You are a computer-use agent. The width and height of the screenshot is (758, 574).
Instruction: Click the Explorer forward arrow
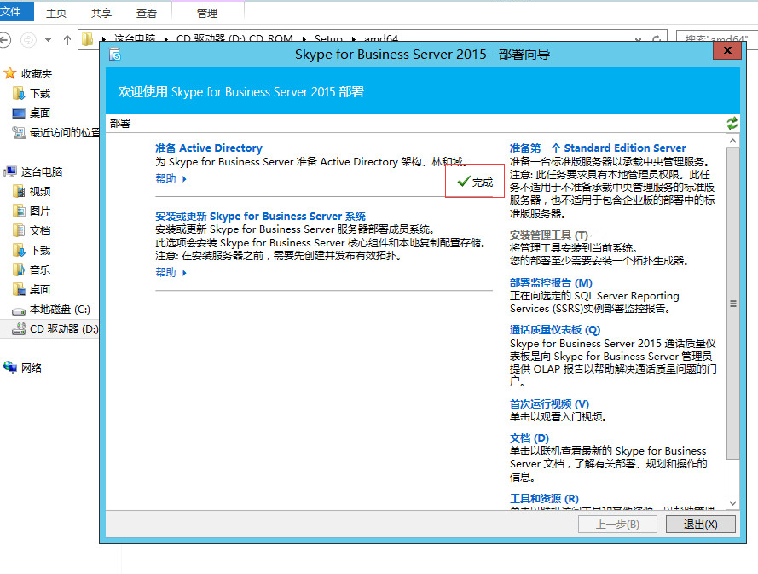click(28, 40)
